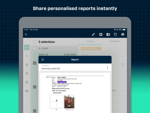Click the purple For information status label
150x113 pixels.
(62, 82)
